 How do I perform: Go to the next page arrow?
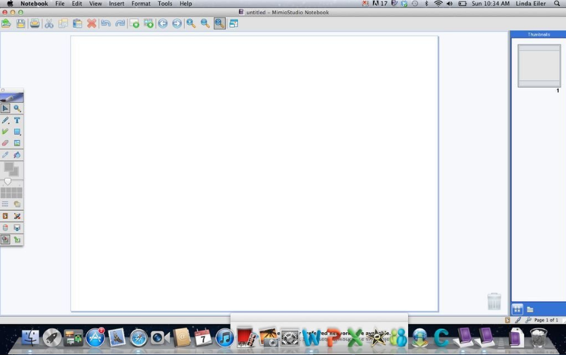coord(177,24)
